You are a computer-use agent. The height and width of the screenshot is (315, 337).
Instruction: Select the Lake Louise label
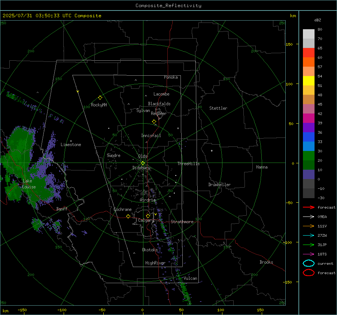click(29, 184)
